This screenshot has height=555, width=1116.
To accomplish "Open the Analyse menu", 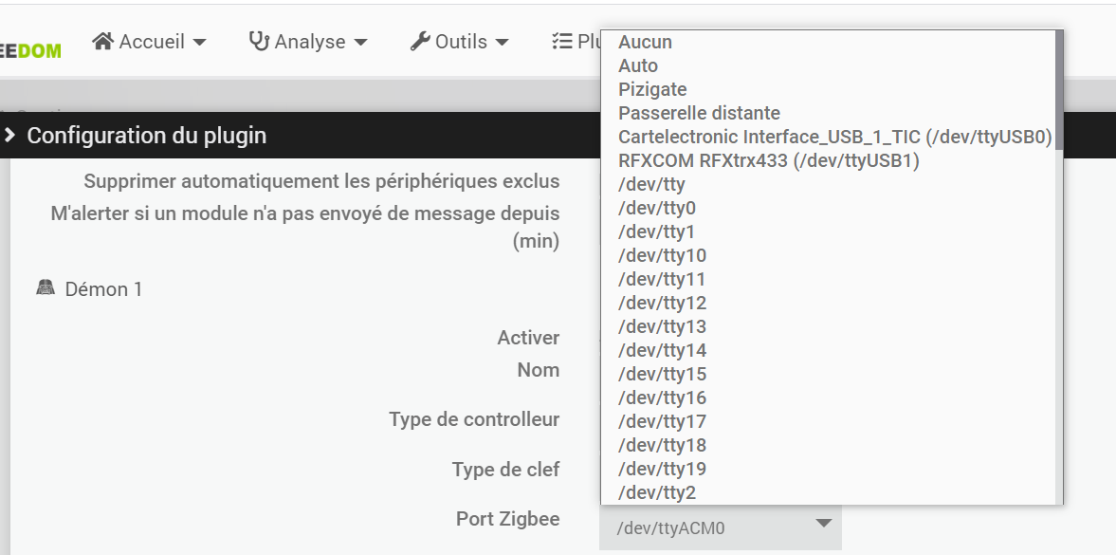I will click(308, 42).
